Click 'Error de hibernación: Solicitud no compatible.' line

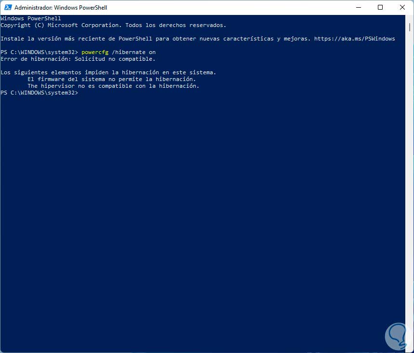78,59
